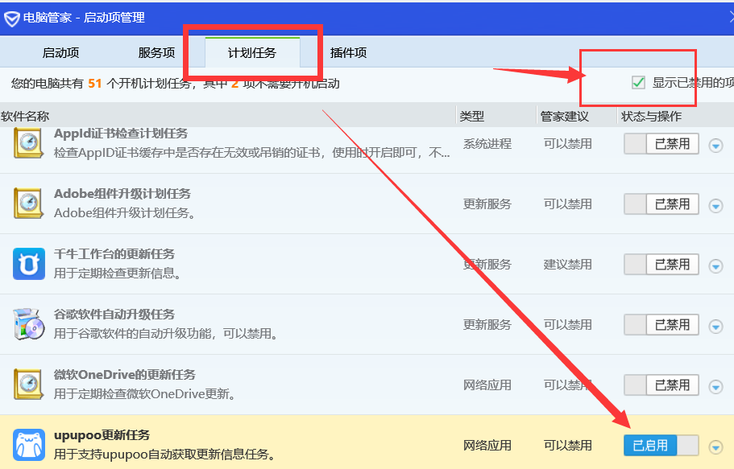Click the 千牛工作台 blue icon
The height and width of the screenshot is (469, 734).
[29, 264]
